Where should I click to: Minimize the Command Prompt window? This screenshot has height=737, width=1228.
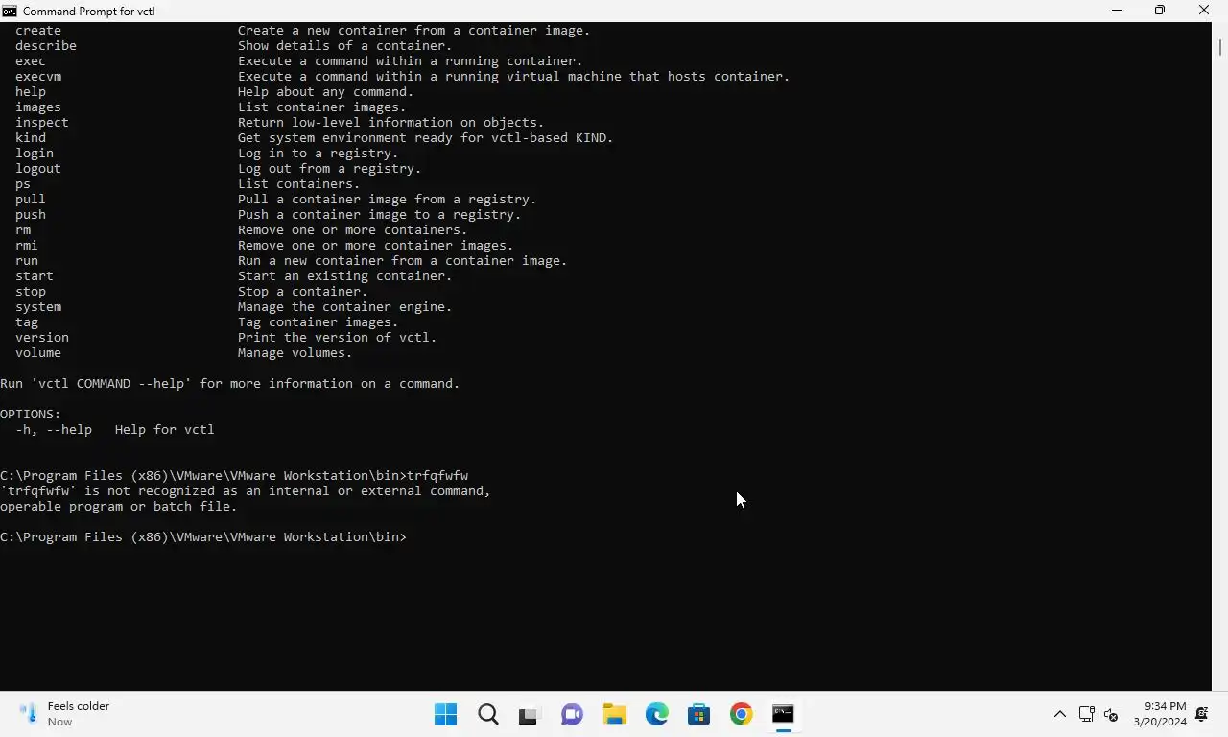coord(1116,11)
